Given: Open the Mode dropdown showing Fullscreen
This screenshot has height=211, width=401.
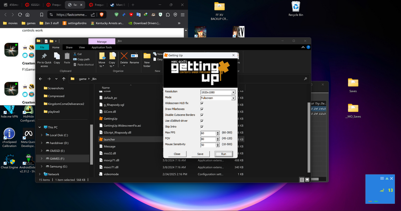Looking at the screenshot, I should point(233,98).
